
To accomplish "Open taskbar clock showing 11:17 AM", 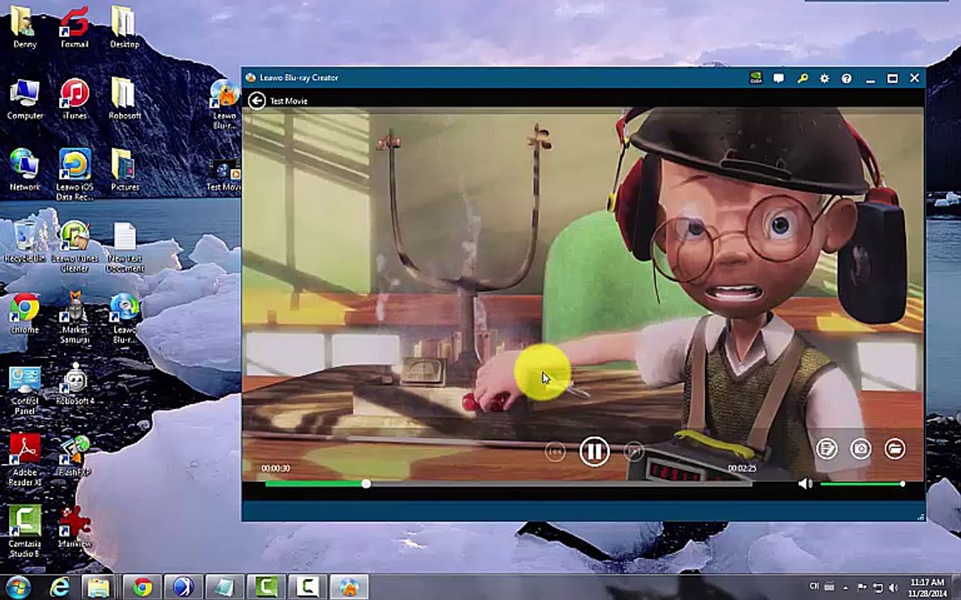I will (927, 587).
